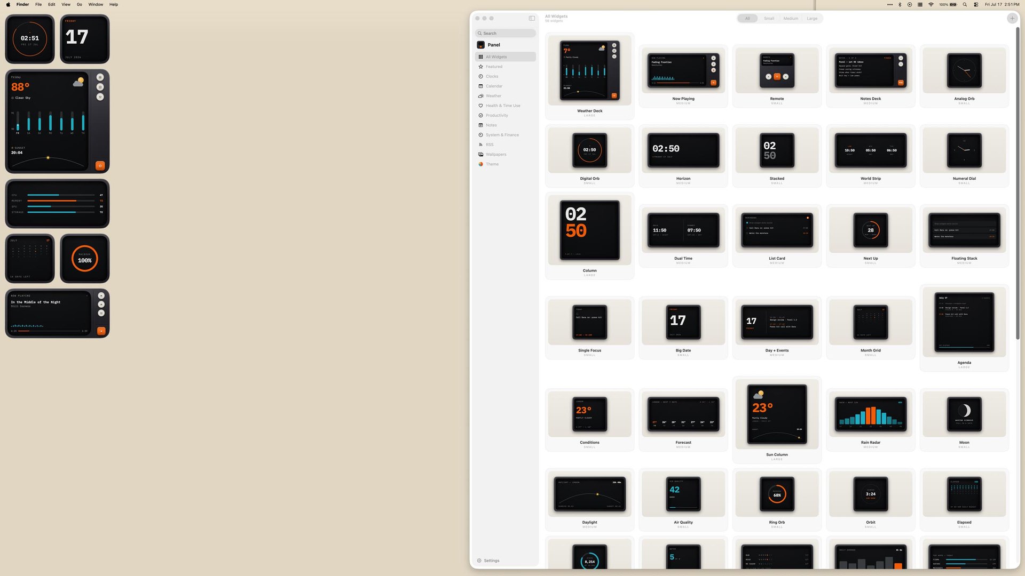Select the Analog Orb widget card
This screenshot has width=1025, height=576.
964,76
